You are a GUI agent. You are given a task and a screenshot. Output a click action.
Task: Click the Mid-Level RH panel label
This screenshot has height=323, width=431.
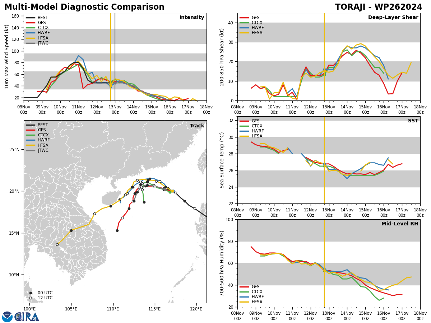(400, 224)
